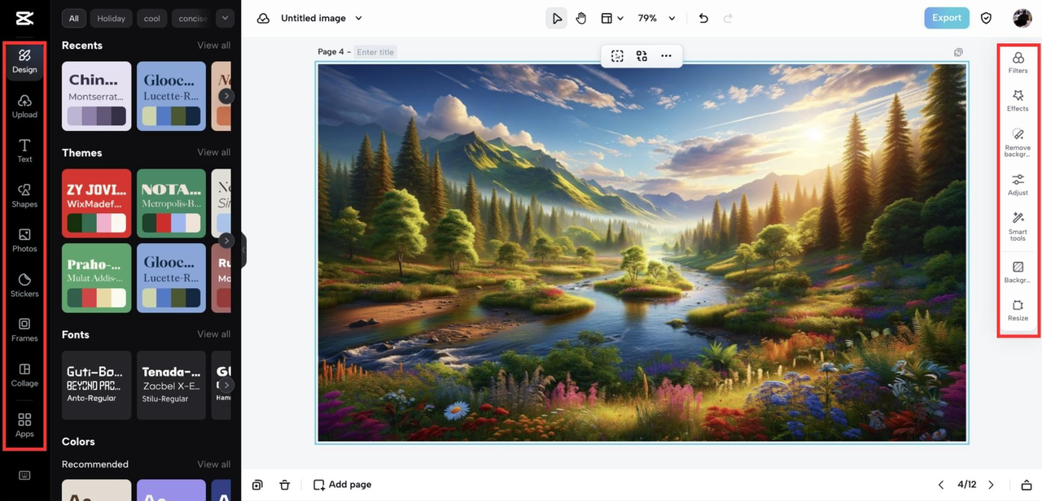Go to previous page arrow

tap(941, 485)
